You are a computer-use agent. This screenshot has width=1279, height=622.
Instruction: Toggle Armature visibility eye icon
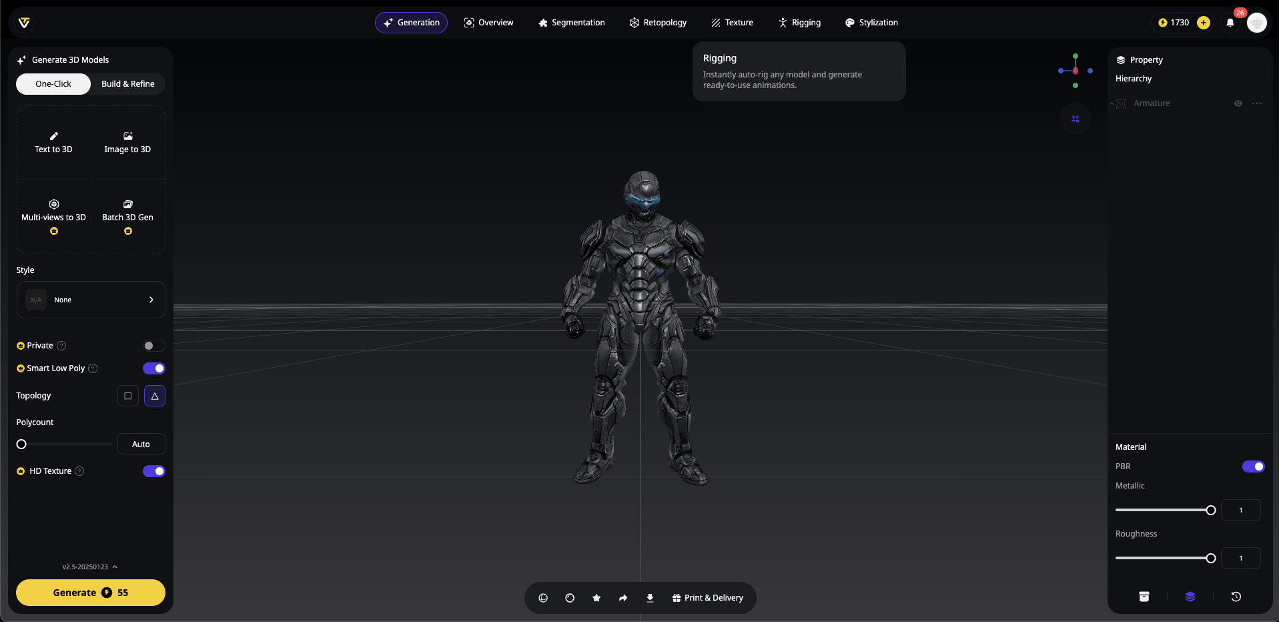1238,103
